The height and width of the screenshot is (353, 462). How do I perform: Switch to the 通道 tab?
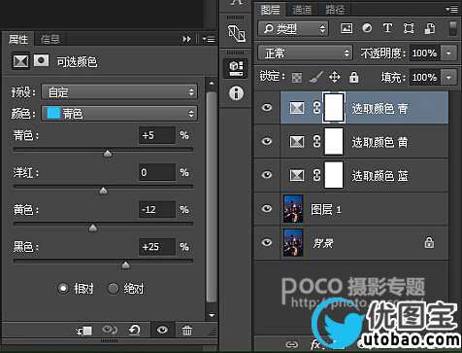302,10
